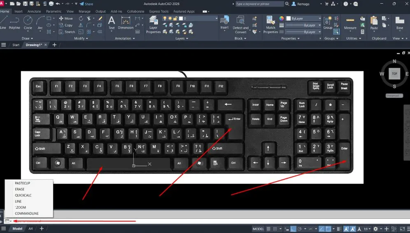Screen dimensions: 410x233
Task: Expand the Annotation panel
Action: (125, 38)
